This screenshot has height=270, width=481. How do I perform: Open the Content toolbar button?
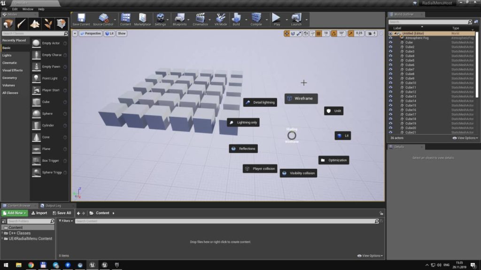(x=125, y=20)
